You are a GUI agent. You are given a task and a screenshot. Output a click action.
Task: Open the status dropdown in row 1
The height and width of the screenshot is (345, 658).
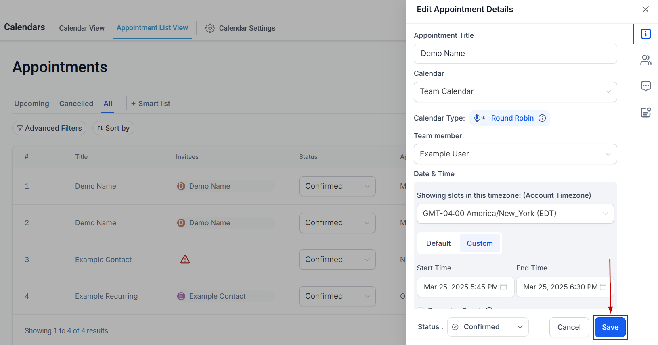click(337, 186)
